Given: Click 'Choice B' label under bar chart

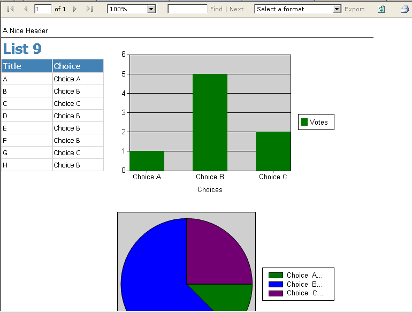Looking at the screenshot, I should tap(210, 177).
